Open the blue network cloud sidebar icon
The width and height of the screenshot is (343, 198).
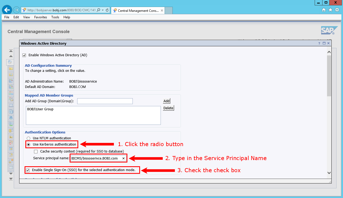11,118
